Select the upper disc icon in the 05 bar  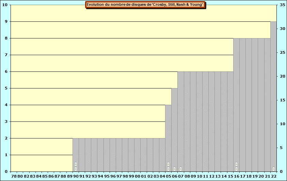click(x=168, y=164)
